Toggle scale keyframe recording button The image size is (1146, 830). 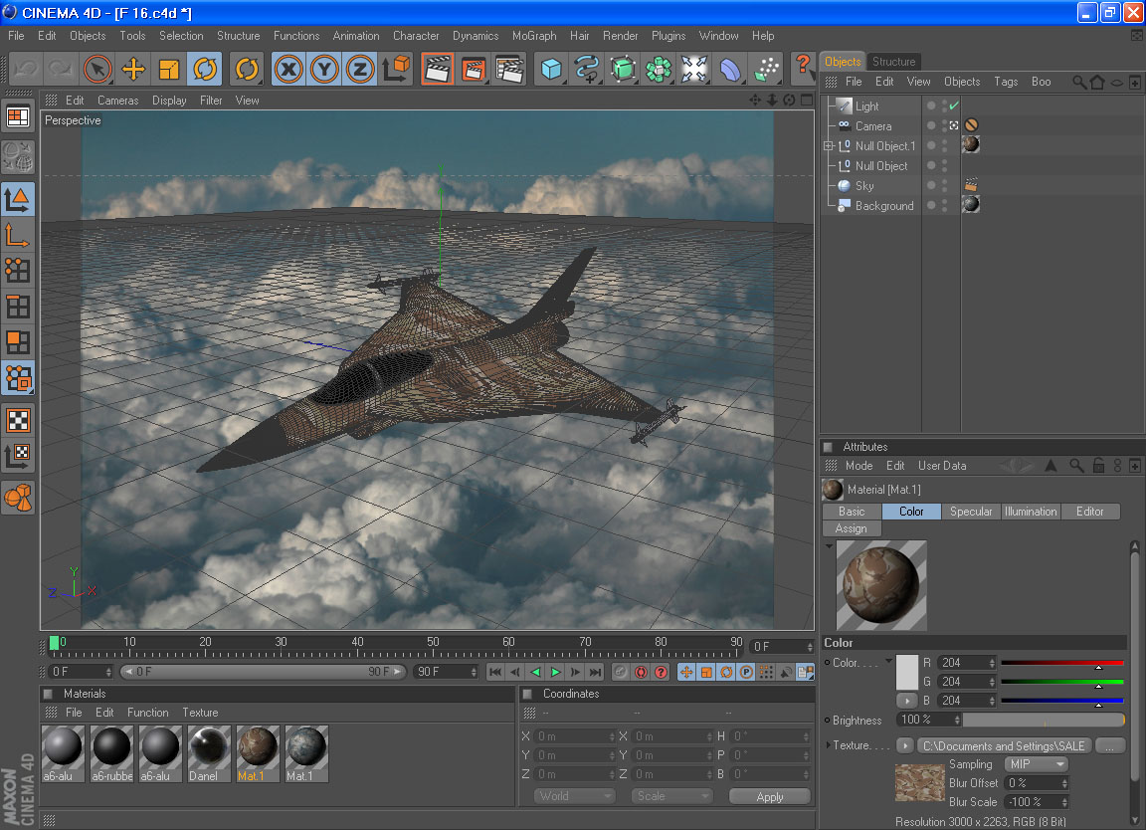pyautogui.click(x=706, y=672)
